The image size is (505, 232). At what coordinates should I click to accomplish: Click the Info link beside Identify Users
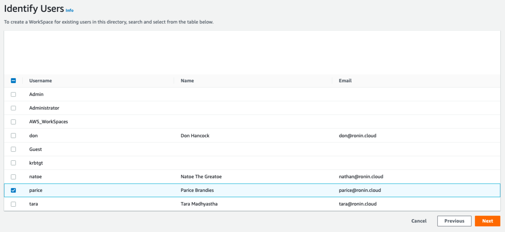[69, 10]
